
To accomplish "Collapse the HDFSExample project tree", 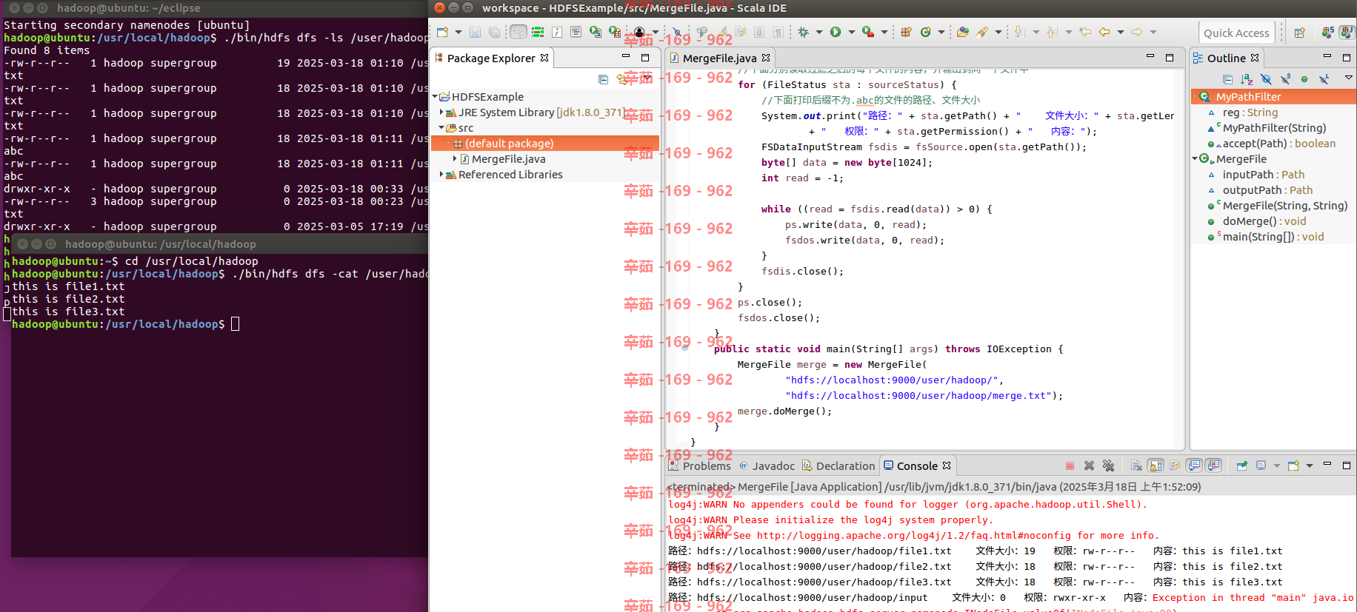I will 435,97.
